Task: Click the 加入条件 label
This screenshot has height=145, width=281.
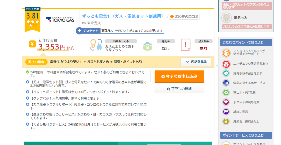Action: pyautogui.click(x=203, y=41)
